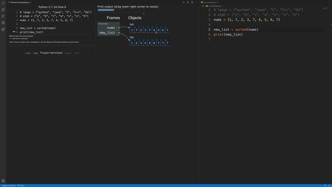This screenshot has height=187, width=332.
Task: Click the Python interpreter in status bar
Action: (x=9, y=185)
